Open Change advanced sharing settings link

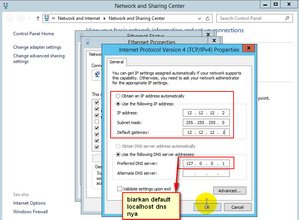(39, 58)
